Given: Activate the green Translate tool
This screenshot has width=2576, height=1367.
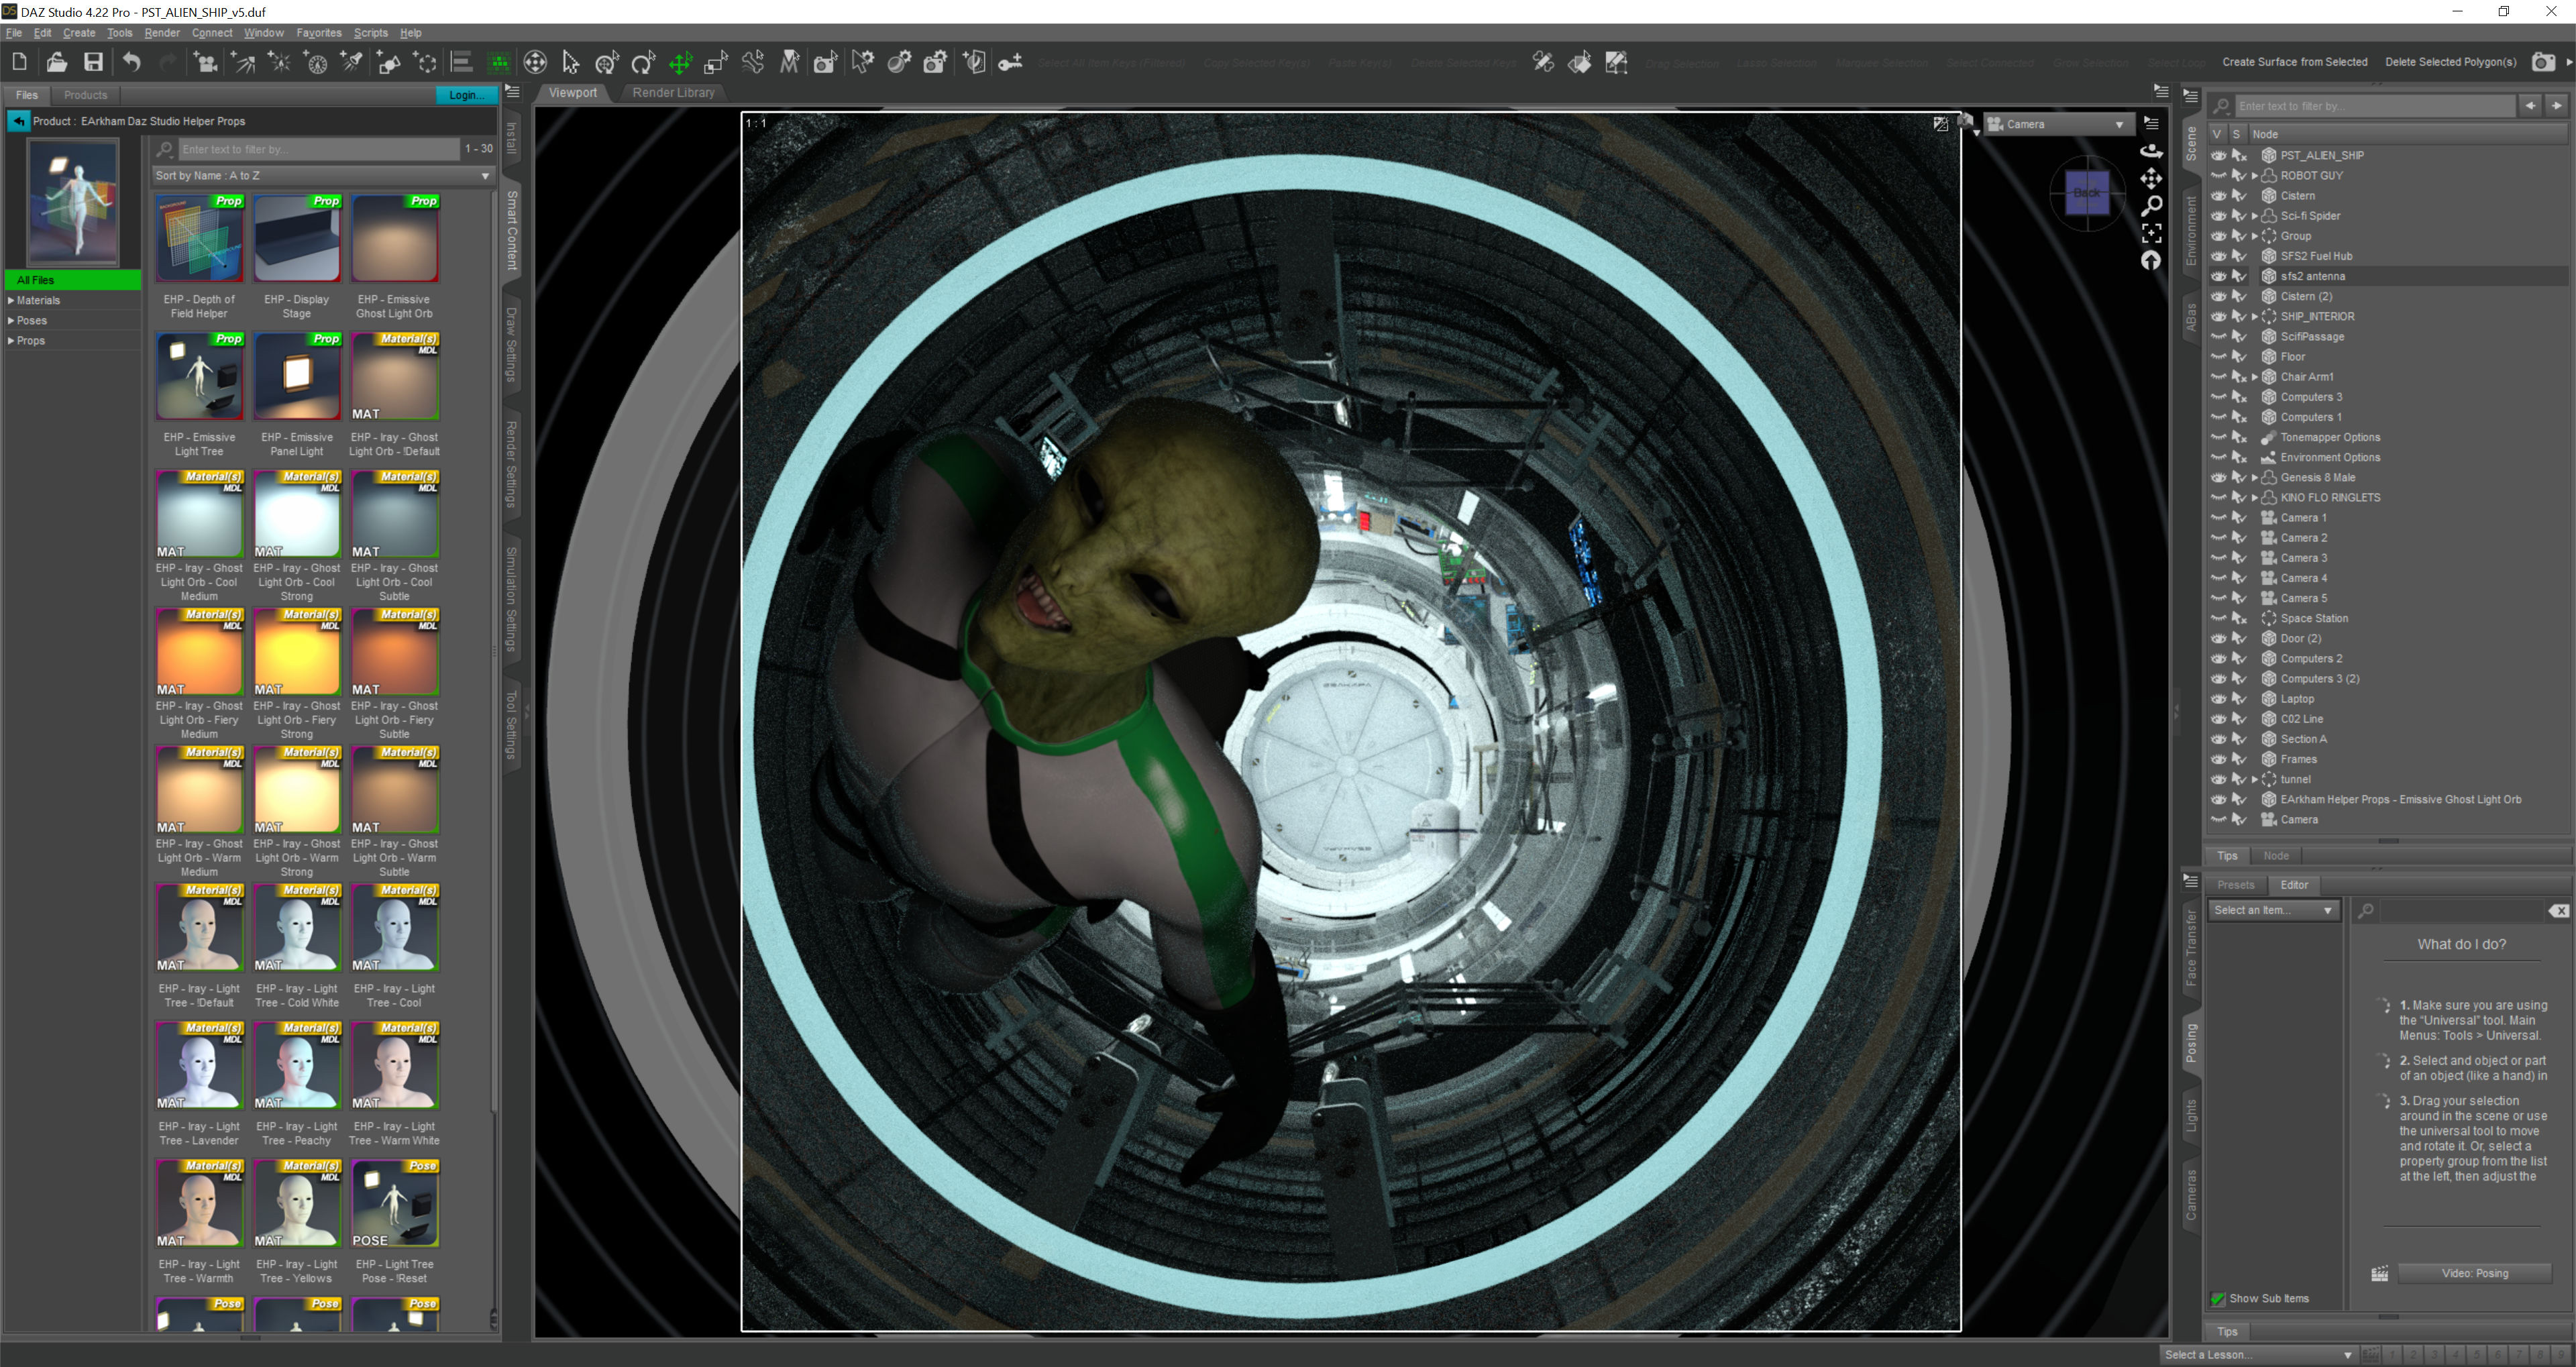Looking at the screenshot, I should click(680, 62).
